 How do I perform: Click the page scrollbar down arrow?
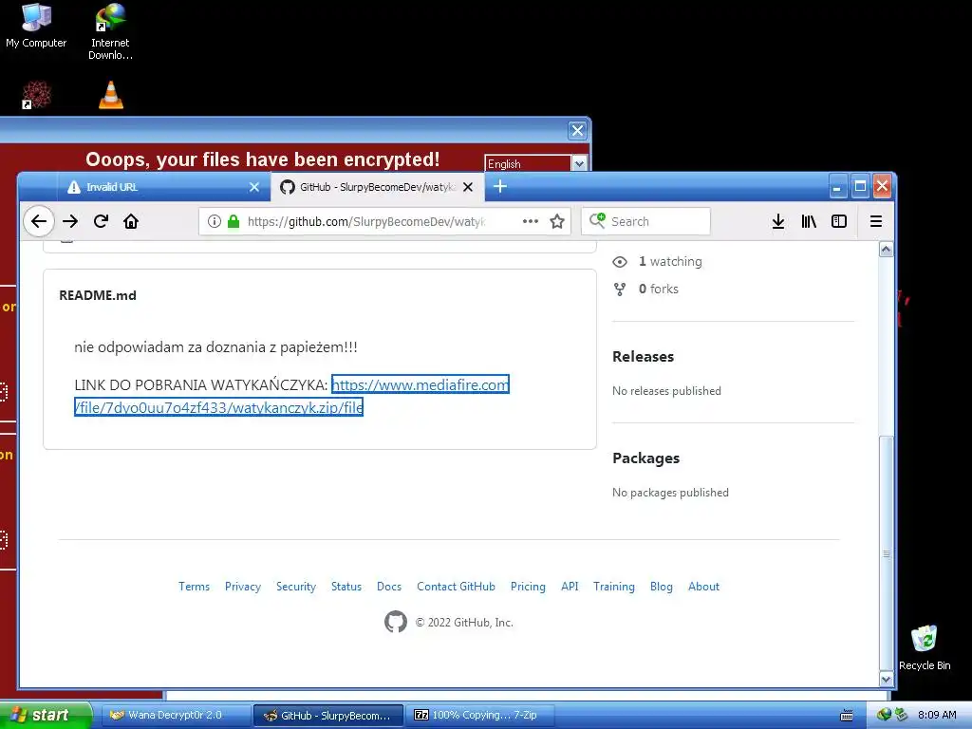click(x=886, y=680)
